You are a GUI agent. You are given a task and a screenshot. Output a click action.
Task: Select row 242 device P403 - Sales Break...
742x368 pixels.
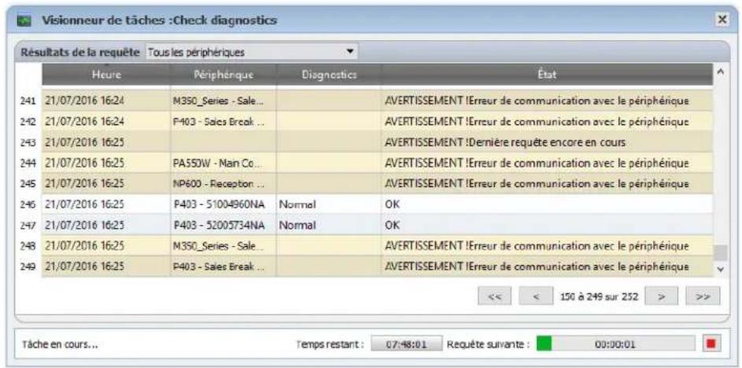point(223,121)
